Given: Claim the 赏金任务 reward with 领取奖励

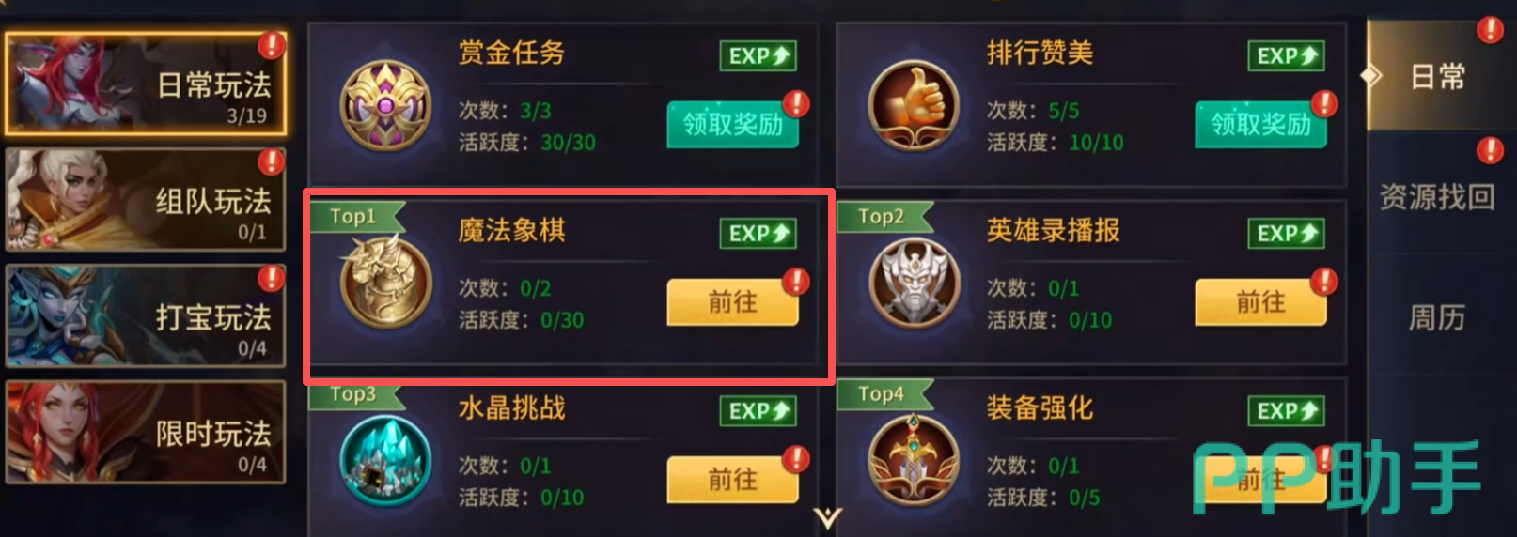Looking at the screenshot, I should pyautogui.click(x=733, y=124).
